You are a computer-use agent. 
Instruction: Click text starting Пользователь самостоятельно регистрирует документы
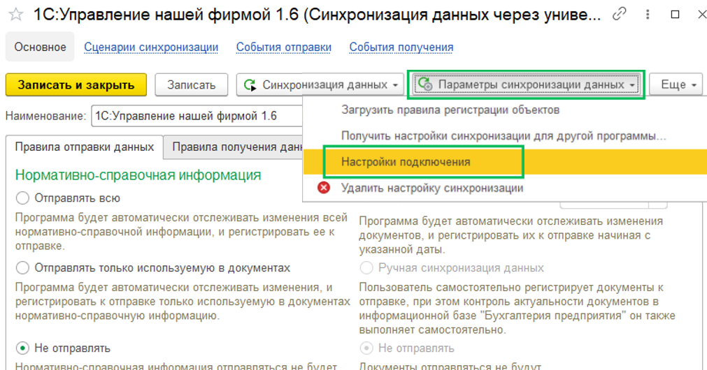(517, 309)
